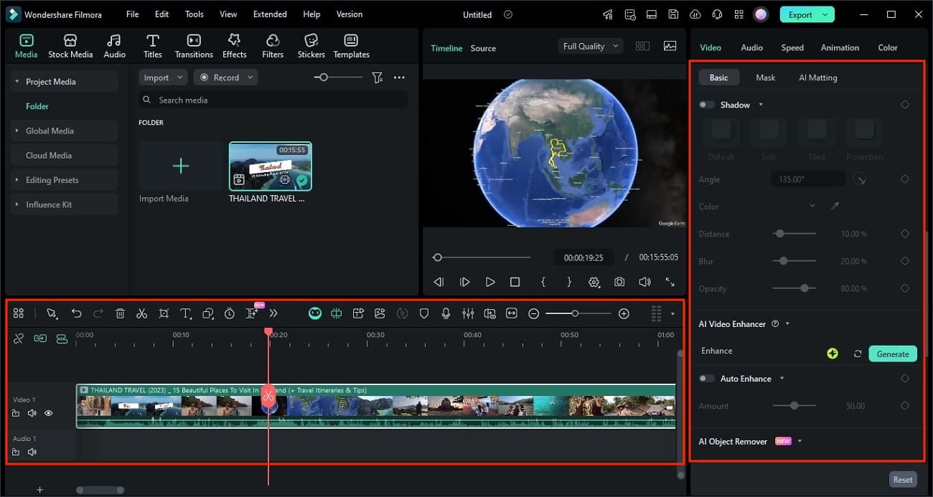This screenshot has width=933, height=497.
Task: Open the Audio Mixer icon in the timeline toolbar
Action: 468,313
